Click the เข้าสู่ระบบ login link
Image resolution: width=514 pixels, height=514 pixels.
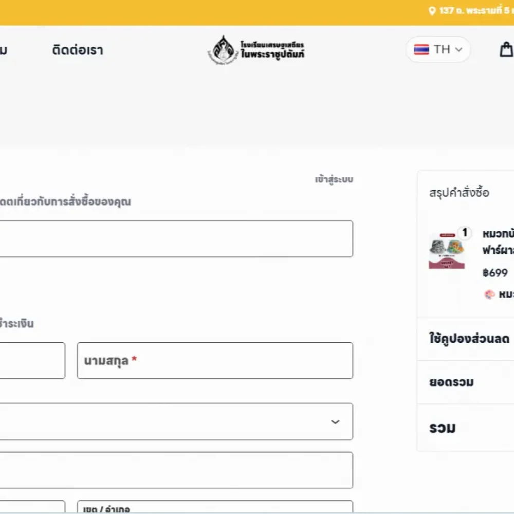pyautogui.click(x=334, y=179)
